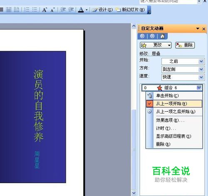
Task: Choose 删除 in the context menu
Action: coord(174,144)
